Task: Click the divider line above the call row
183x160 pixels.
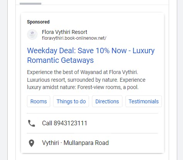Action: (92, 113)
